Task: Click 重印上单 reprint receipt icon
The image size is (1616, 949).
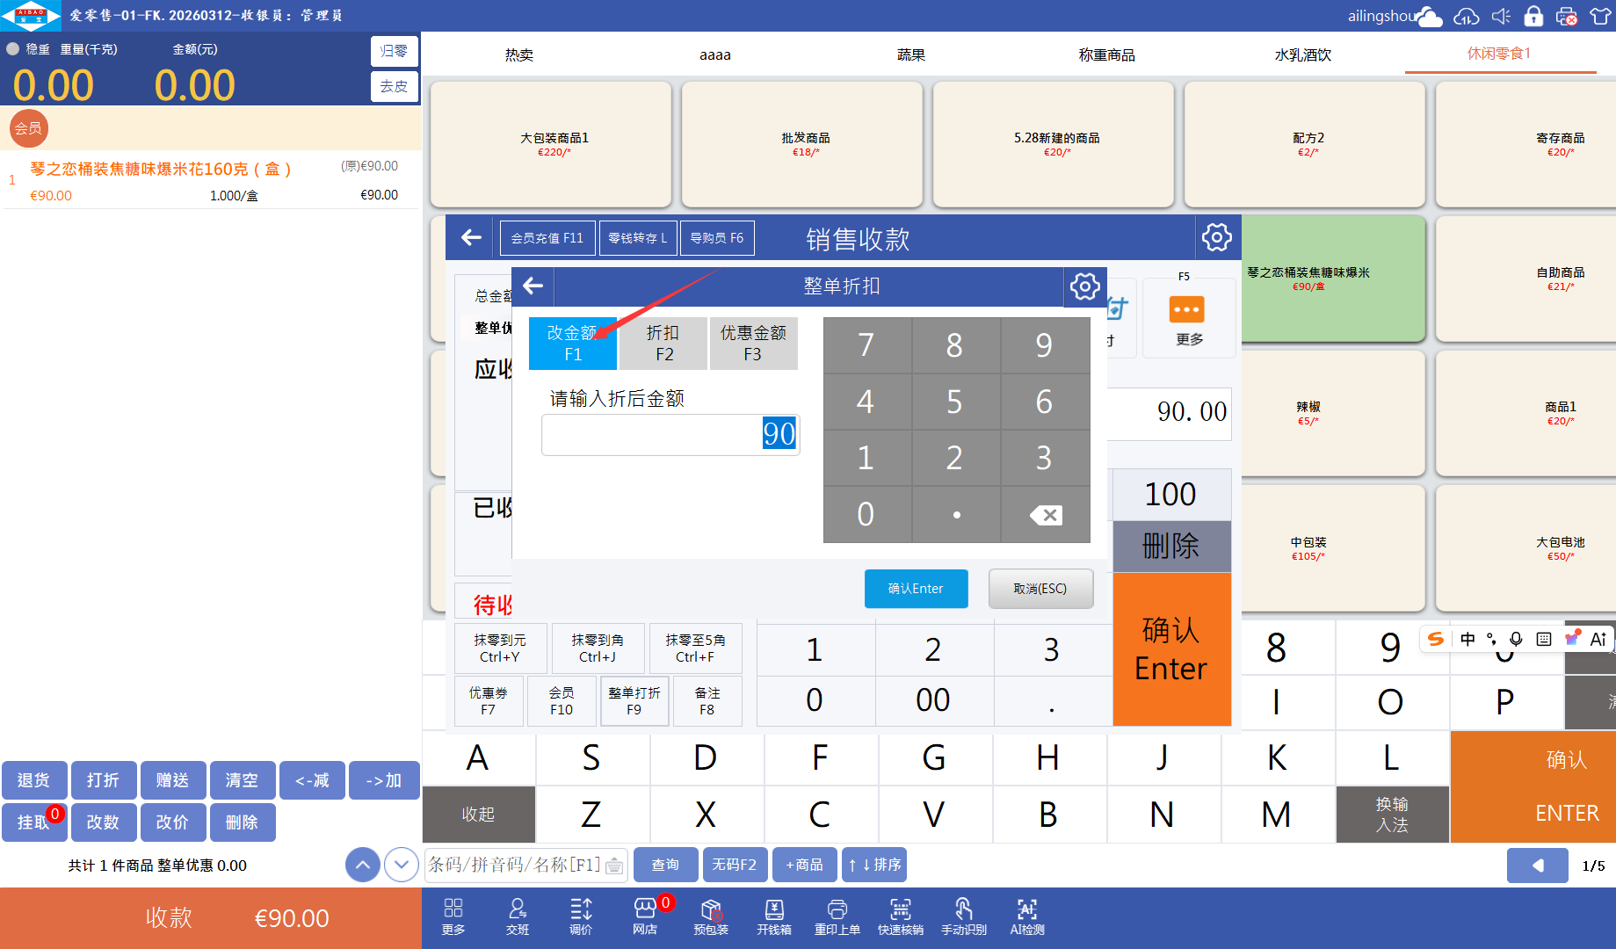Action: click(x=837, y=916)
